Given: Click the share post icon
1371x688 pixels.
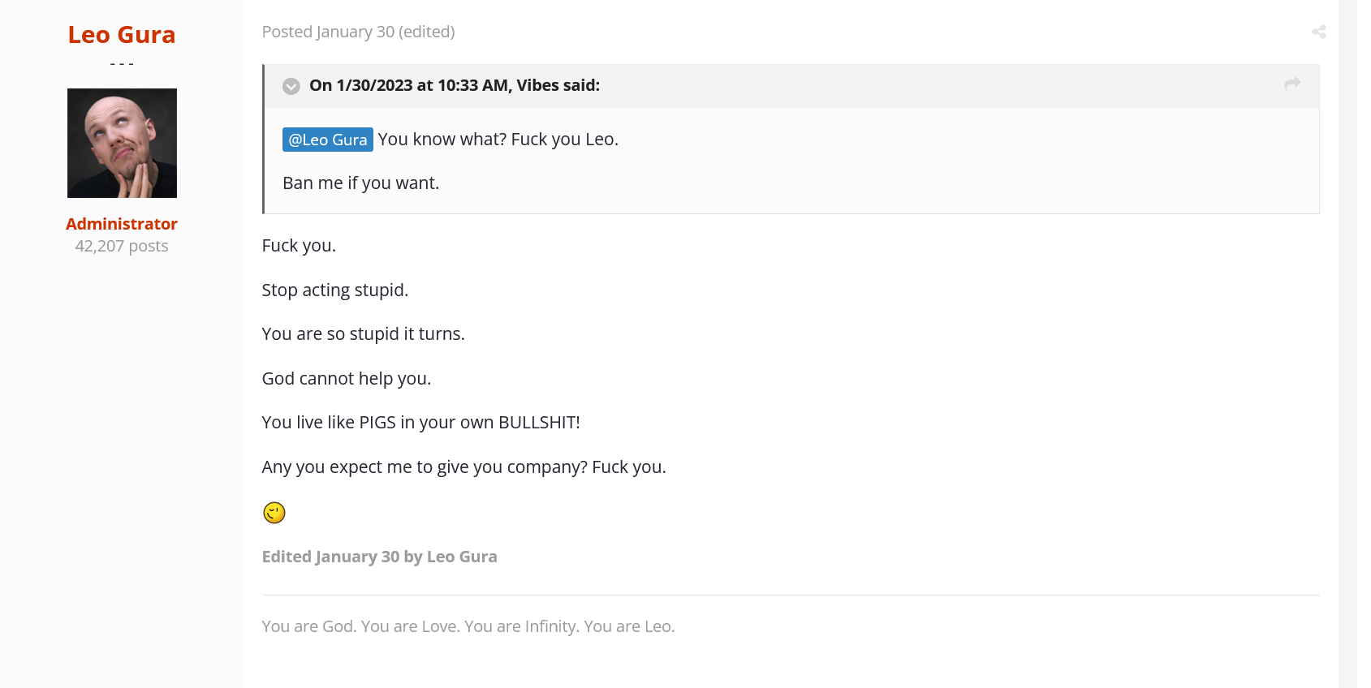Looking at the screenshot, I should click(x=1318, y=32).
